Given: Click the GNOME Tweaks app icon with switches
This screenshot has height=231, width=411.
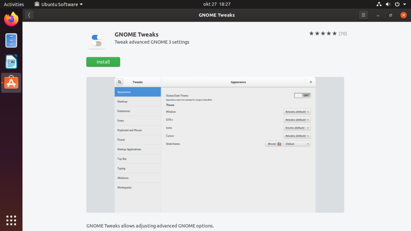Looking at the screenshot, I should click(x=97, y=41).
